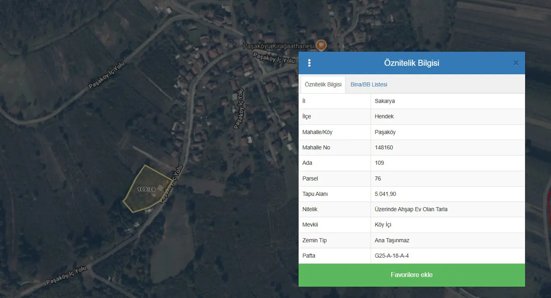Select the Öznitelik Bilgisi tab
This screenshot has width=551, height=298.
[323, 84]
